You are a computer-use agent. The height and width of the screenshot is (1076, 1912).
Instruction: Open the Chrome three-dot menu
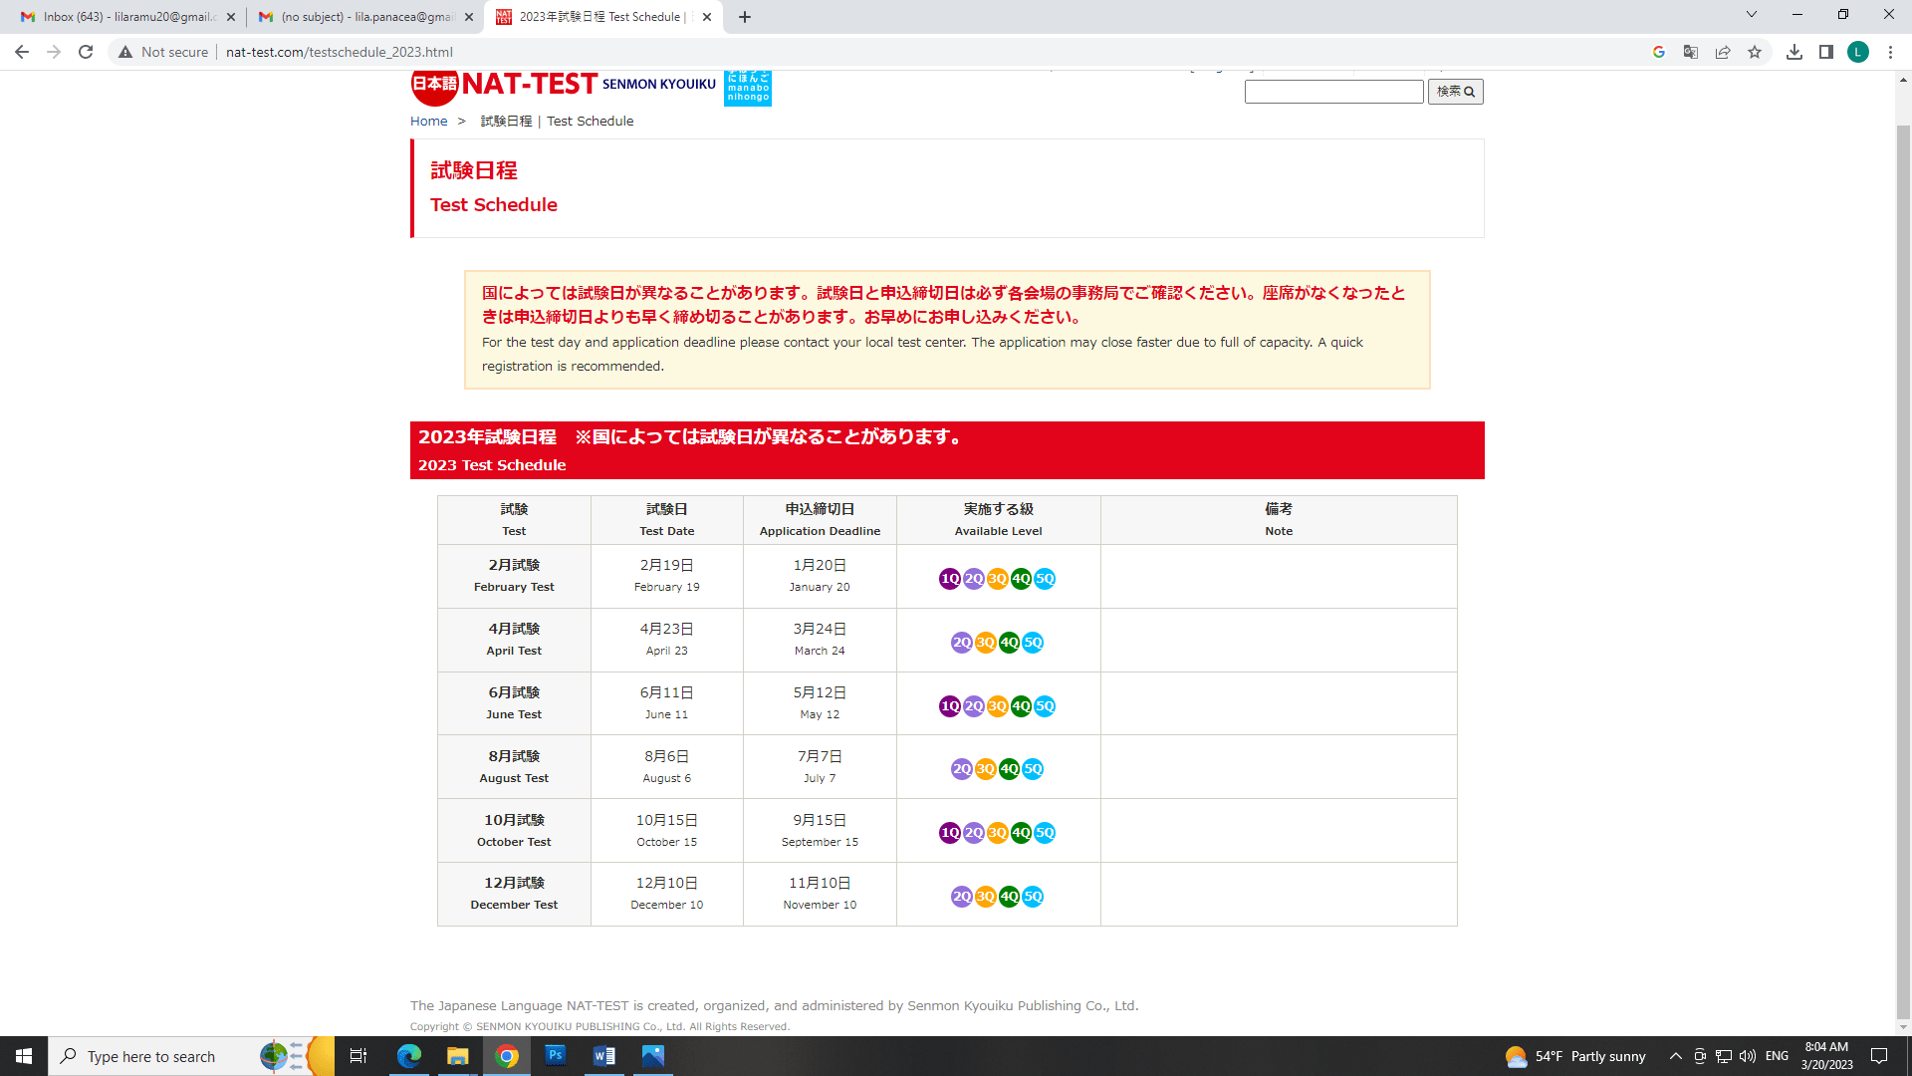[x=1890, y=52]
